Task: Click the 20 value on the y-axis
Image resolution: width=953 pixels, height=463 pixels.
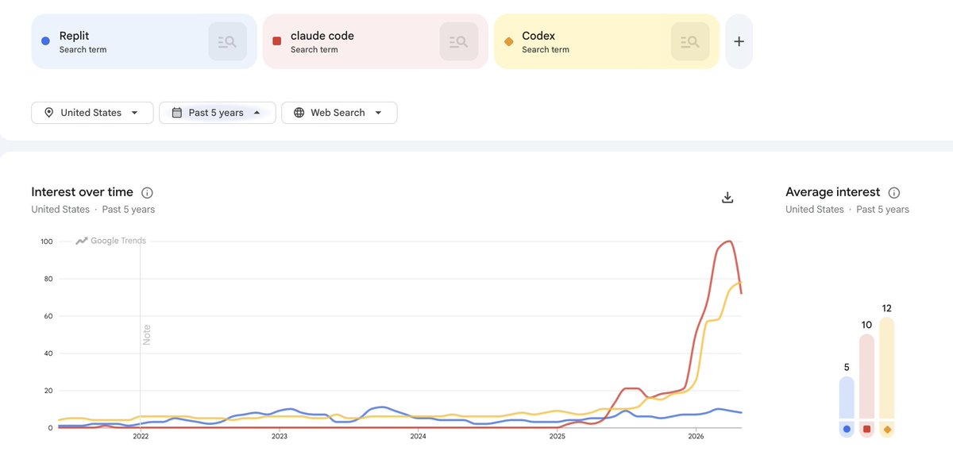Action: point(48,391)
